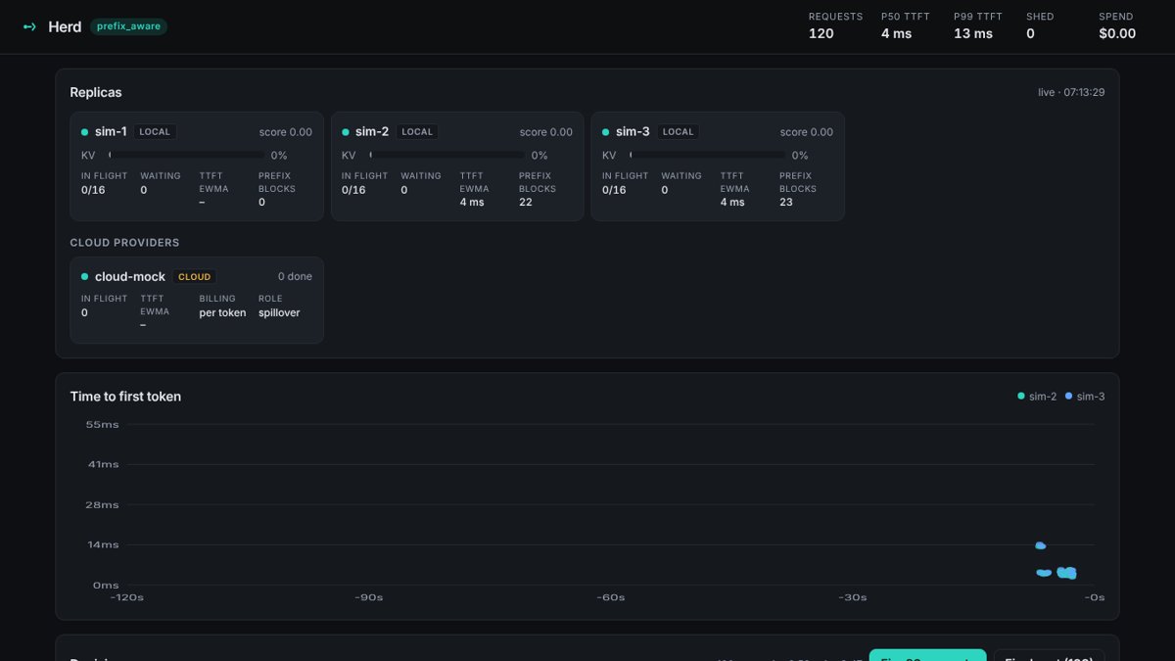
Task: Click sim-2 score 0.00
Action: (546, 132)
